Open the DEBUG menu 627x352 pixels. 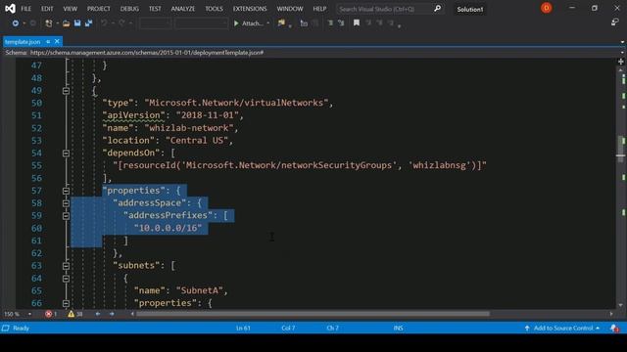tap(129, 9)
